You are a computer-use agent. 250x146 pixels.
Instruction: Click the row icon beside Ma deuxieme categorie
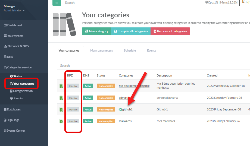coord(61,86)
